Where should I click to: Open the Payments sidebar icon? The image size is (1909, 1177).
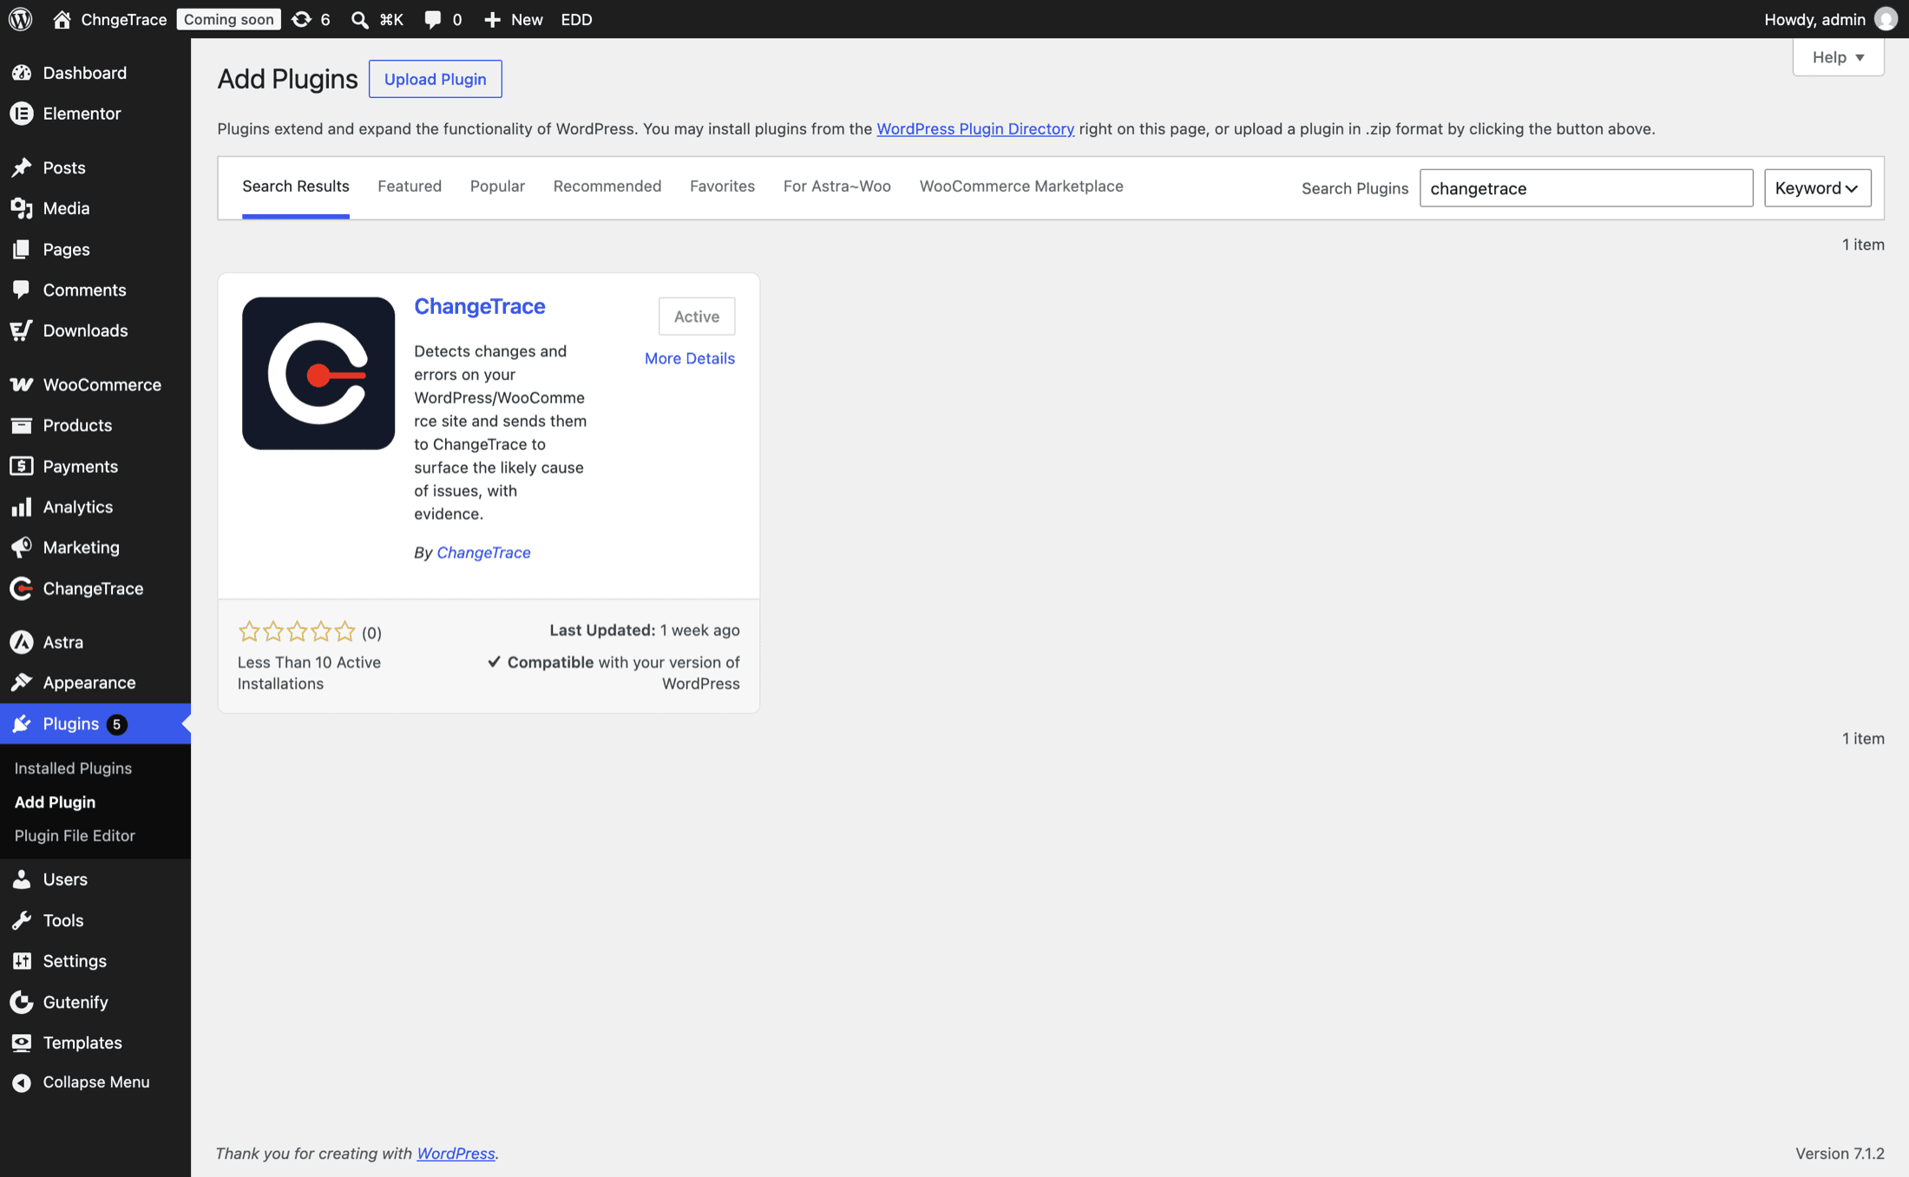pyautogui.click(x=22, y=466)
